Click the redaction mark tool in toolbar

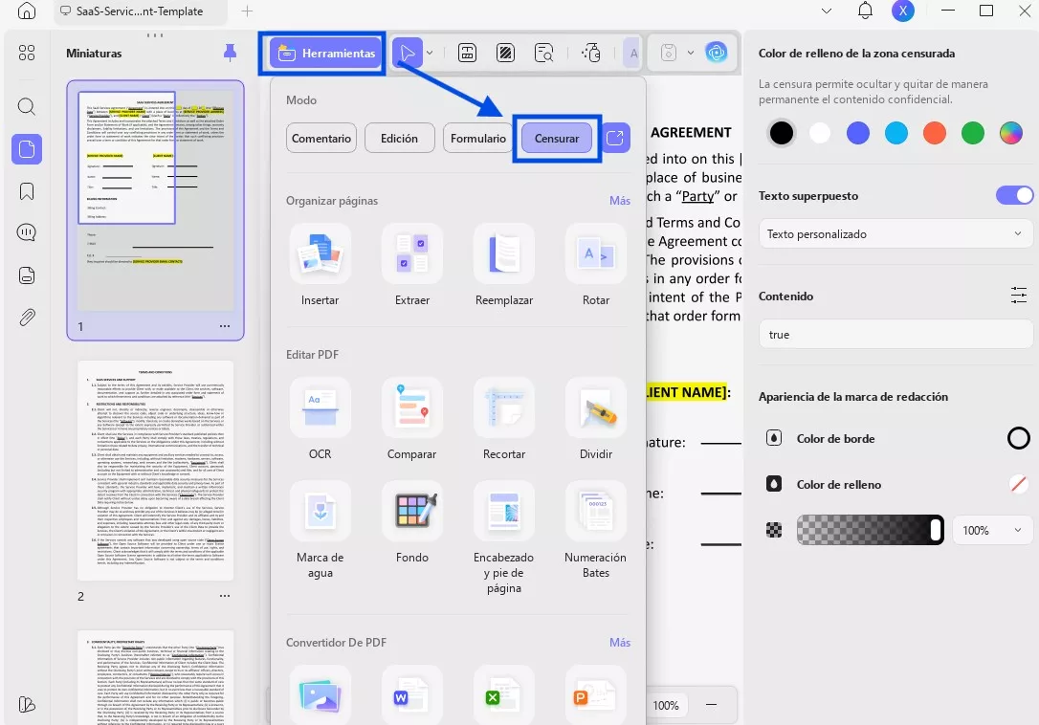point(505,53)
